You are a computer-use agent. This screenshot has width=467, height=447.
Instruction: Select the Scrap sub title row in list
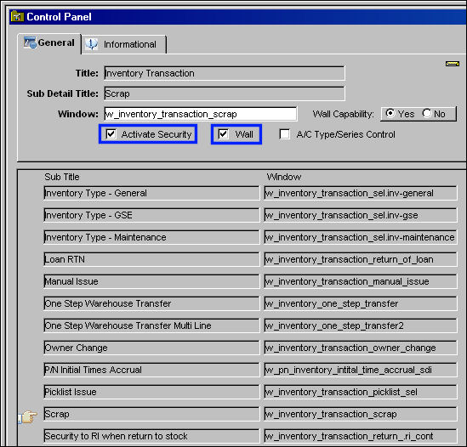point(151,414)
